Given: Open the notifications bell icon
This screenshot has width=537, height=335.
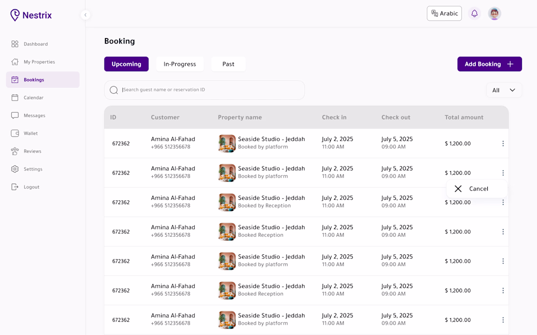Looking at the screenshot, I should tap(475, 13).
